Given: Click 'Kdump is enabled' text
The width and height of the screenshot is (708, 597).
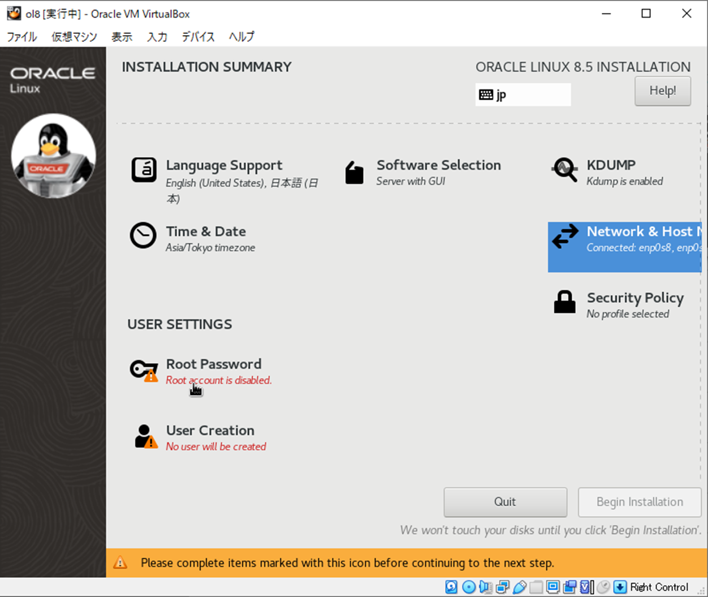Looking at the screenshot, I should coord(625,181).
